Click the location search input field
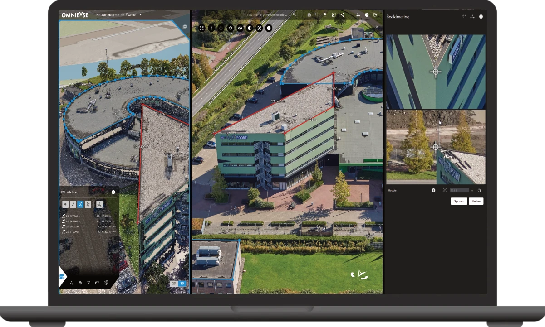 pos(268,15)
